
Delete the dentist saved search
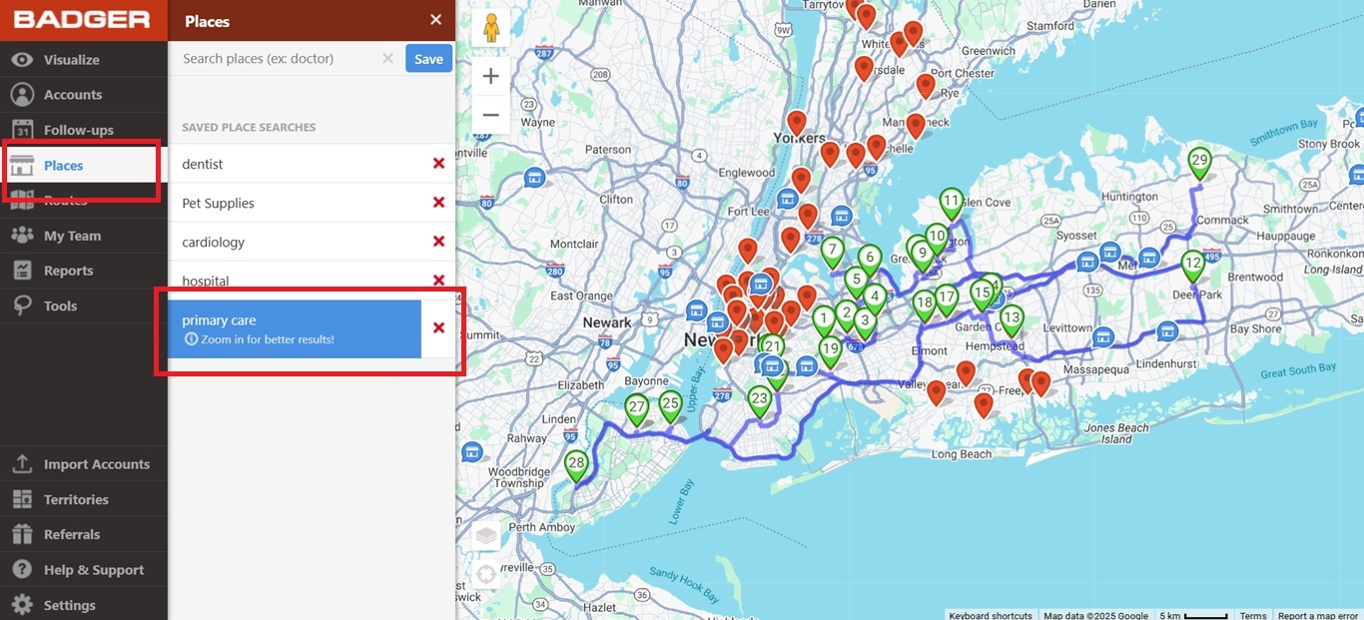click(x=438, y=164)
